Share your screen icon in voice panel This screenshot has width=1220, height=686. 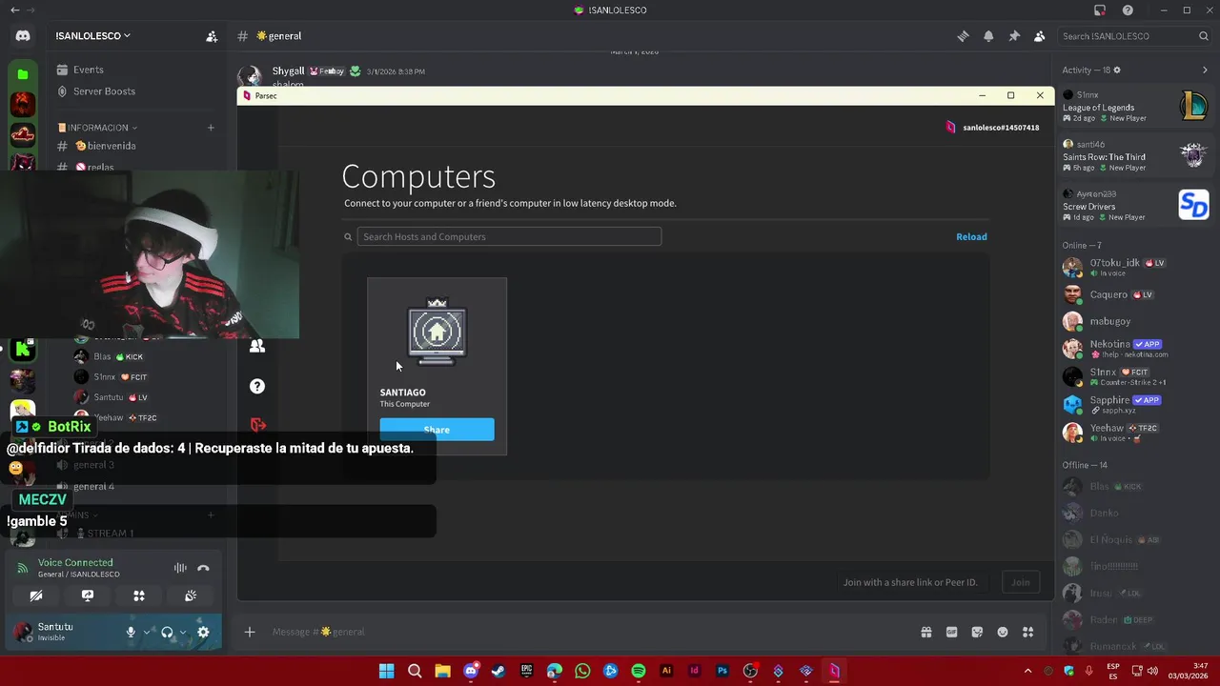point(88,595)
